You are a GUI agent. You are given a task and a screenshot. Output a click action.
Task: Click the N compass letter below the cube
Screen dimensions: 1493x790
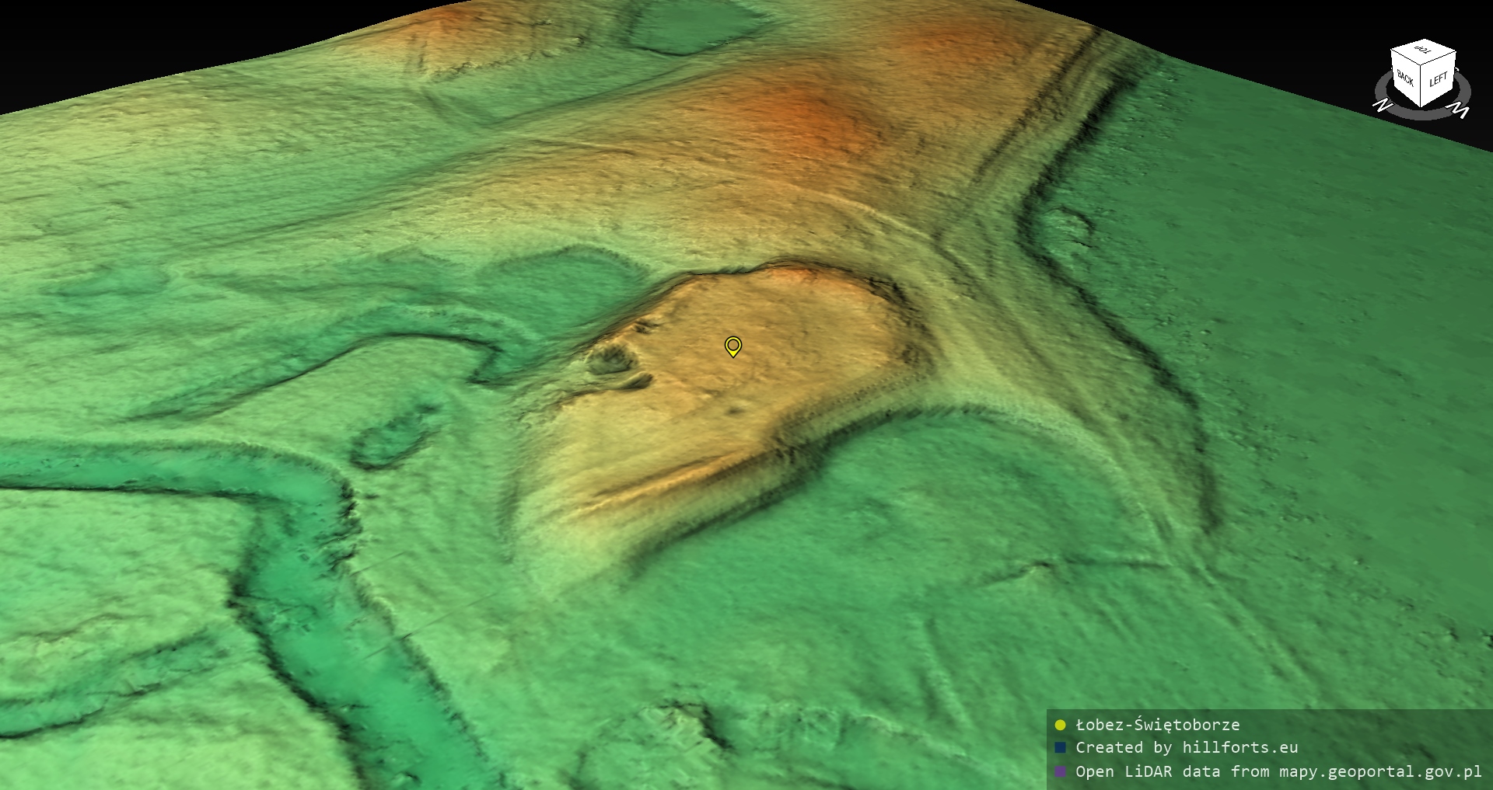coord(1382,105)
